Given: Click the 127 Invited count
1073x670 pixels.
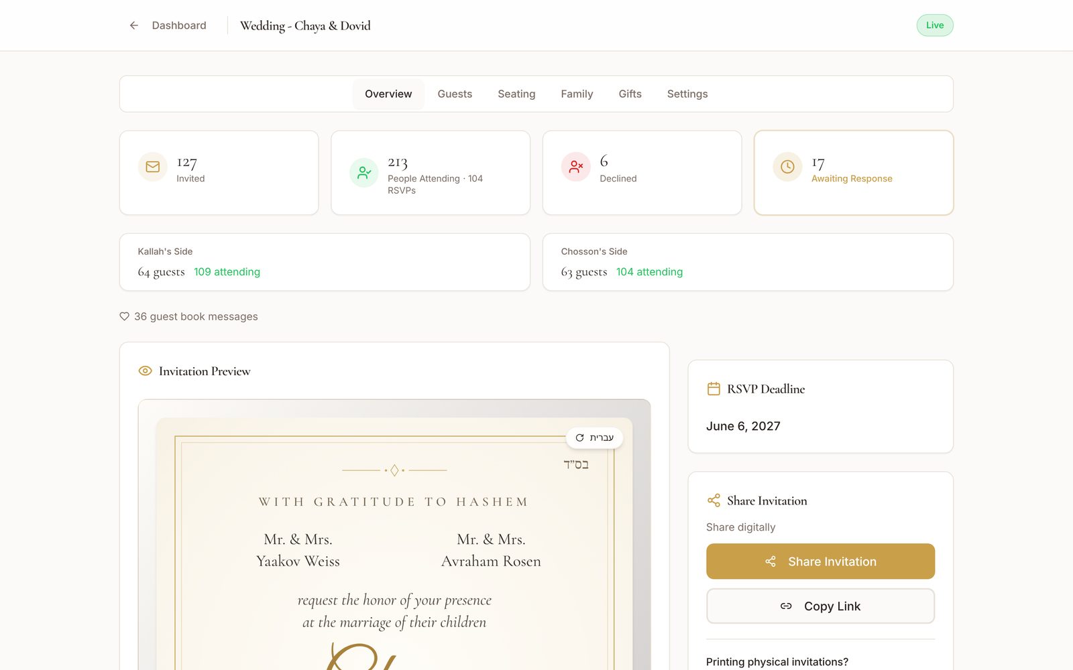Looking at the screenshot, I should click(x=187, y=163).
